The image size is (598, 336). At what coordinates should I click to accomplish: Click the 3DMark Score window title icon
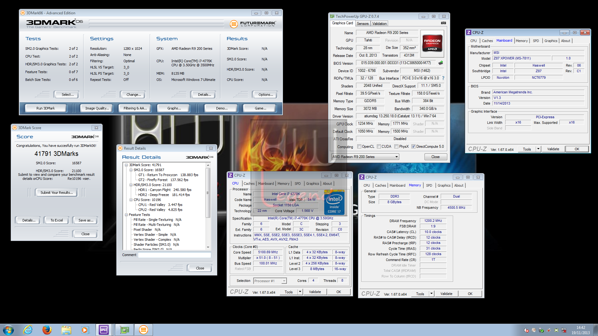point(15,128)
